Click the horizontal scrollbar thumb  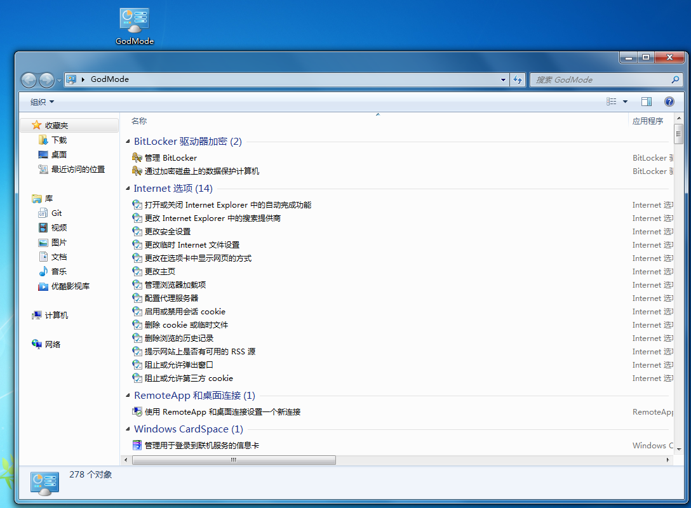pos(234,460)
